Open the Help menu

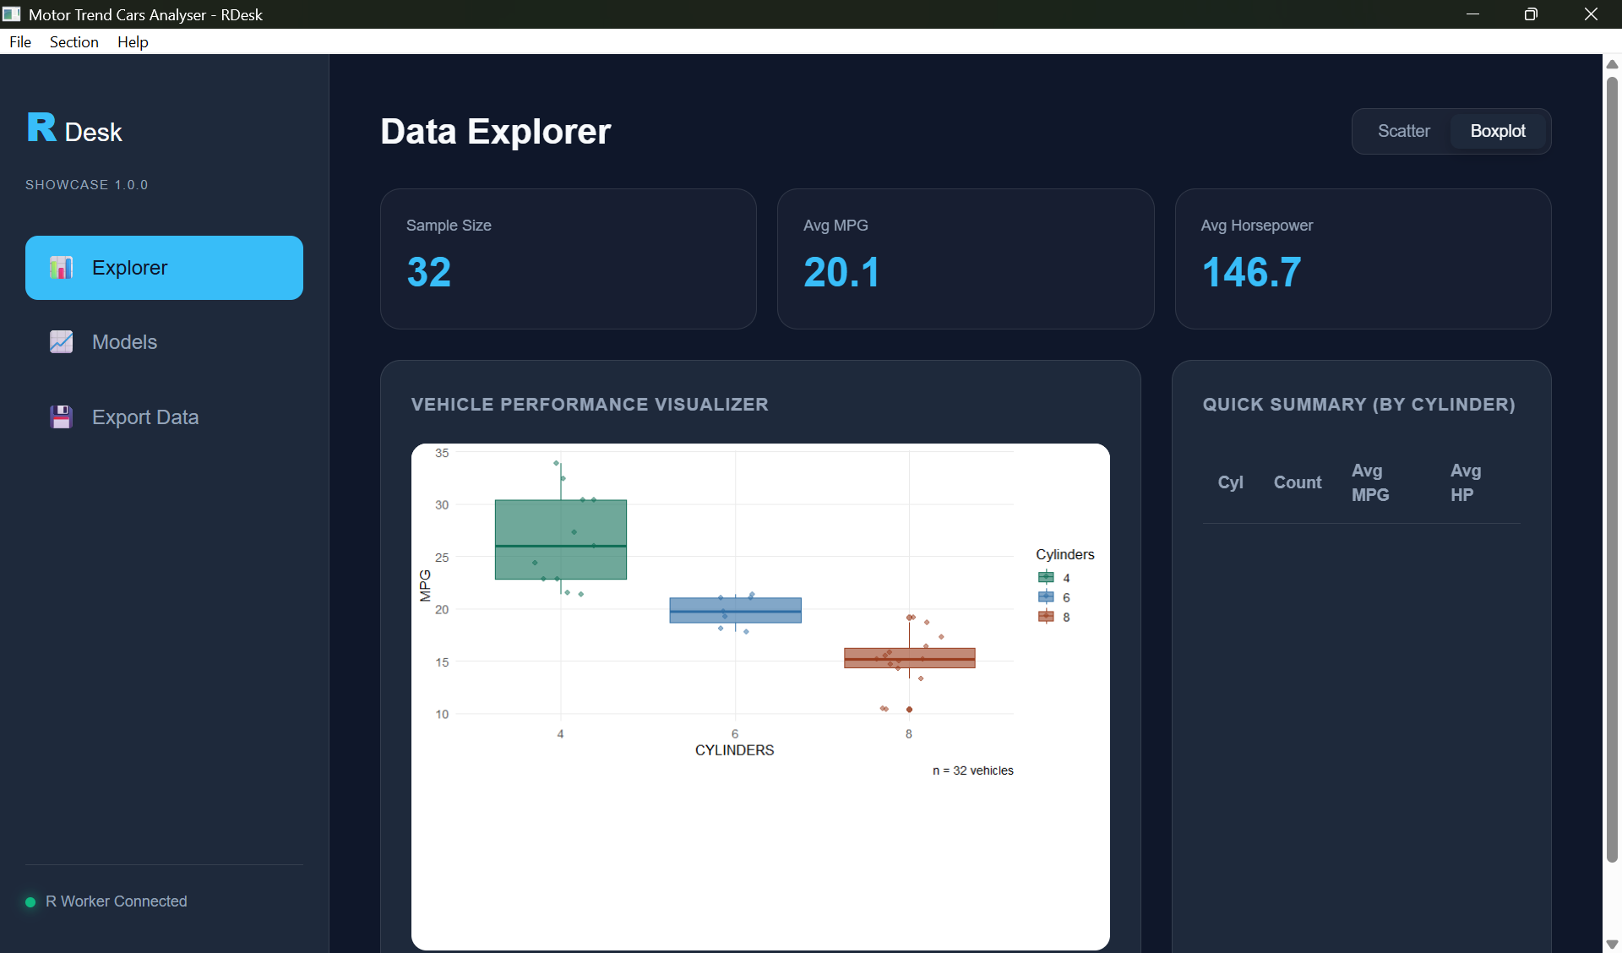132,41
